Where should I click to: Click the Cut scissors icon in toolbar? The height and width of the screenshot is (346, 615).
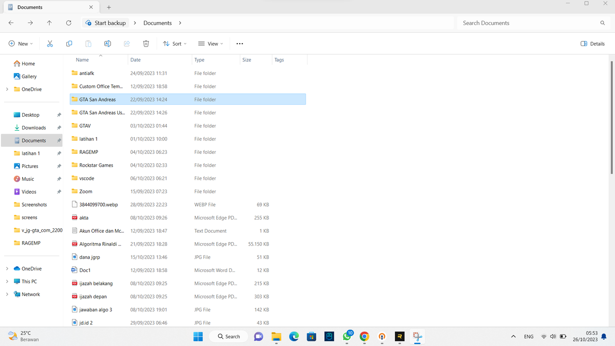50,44
